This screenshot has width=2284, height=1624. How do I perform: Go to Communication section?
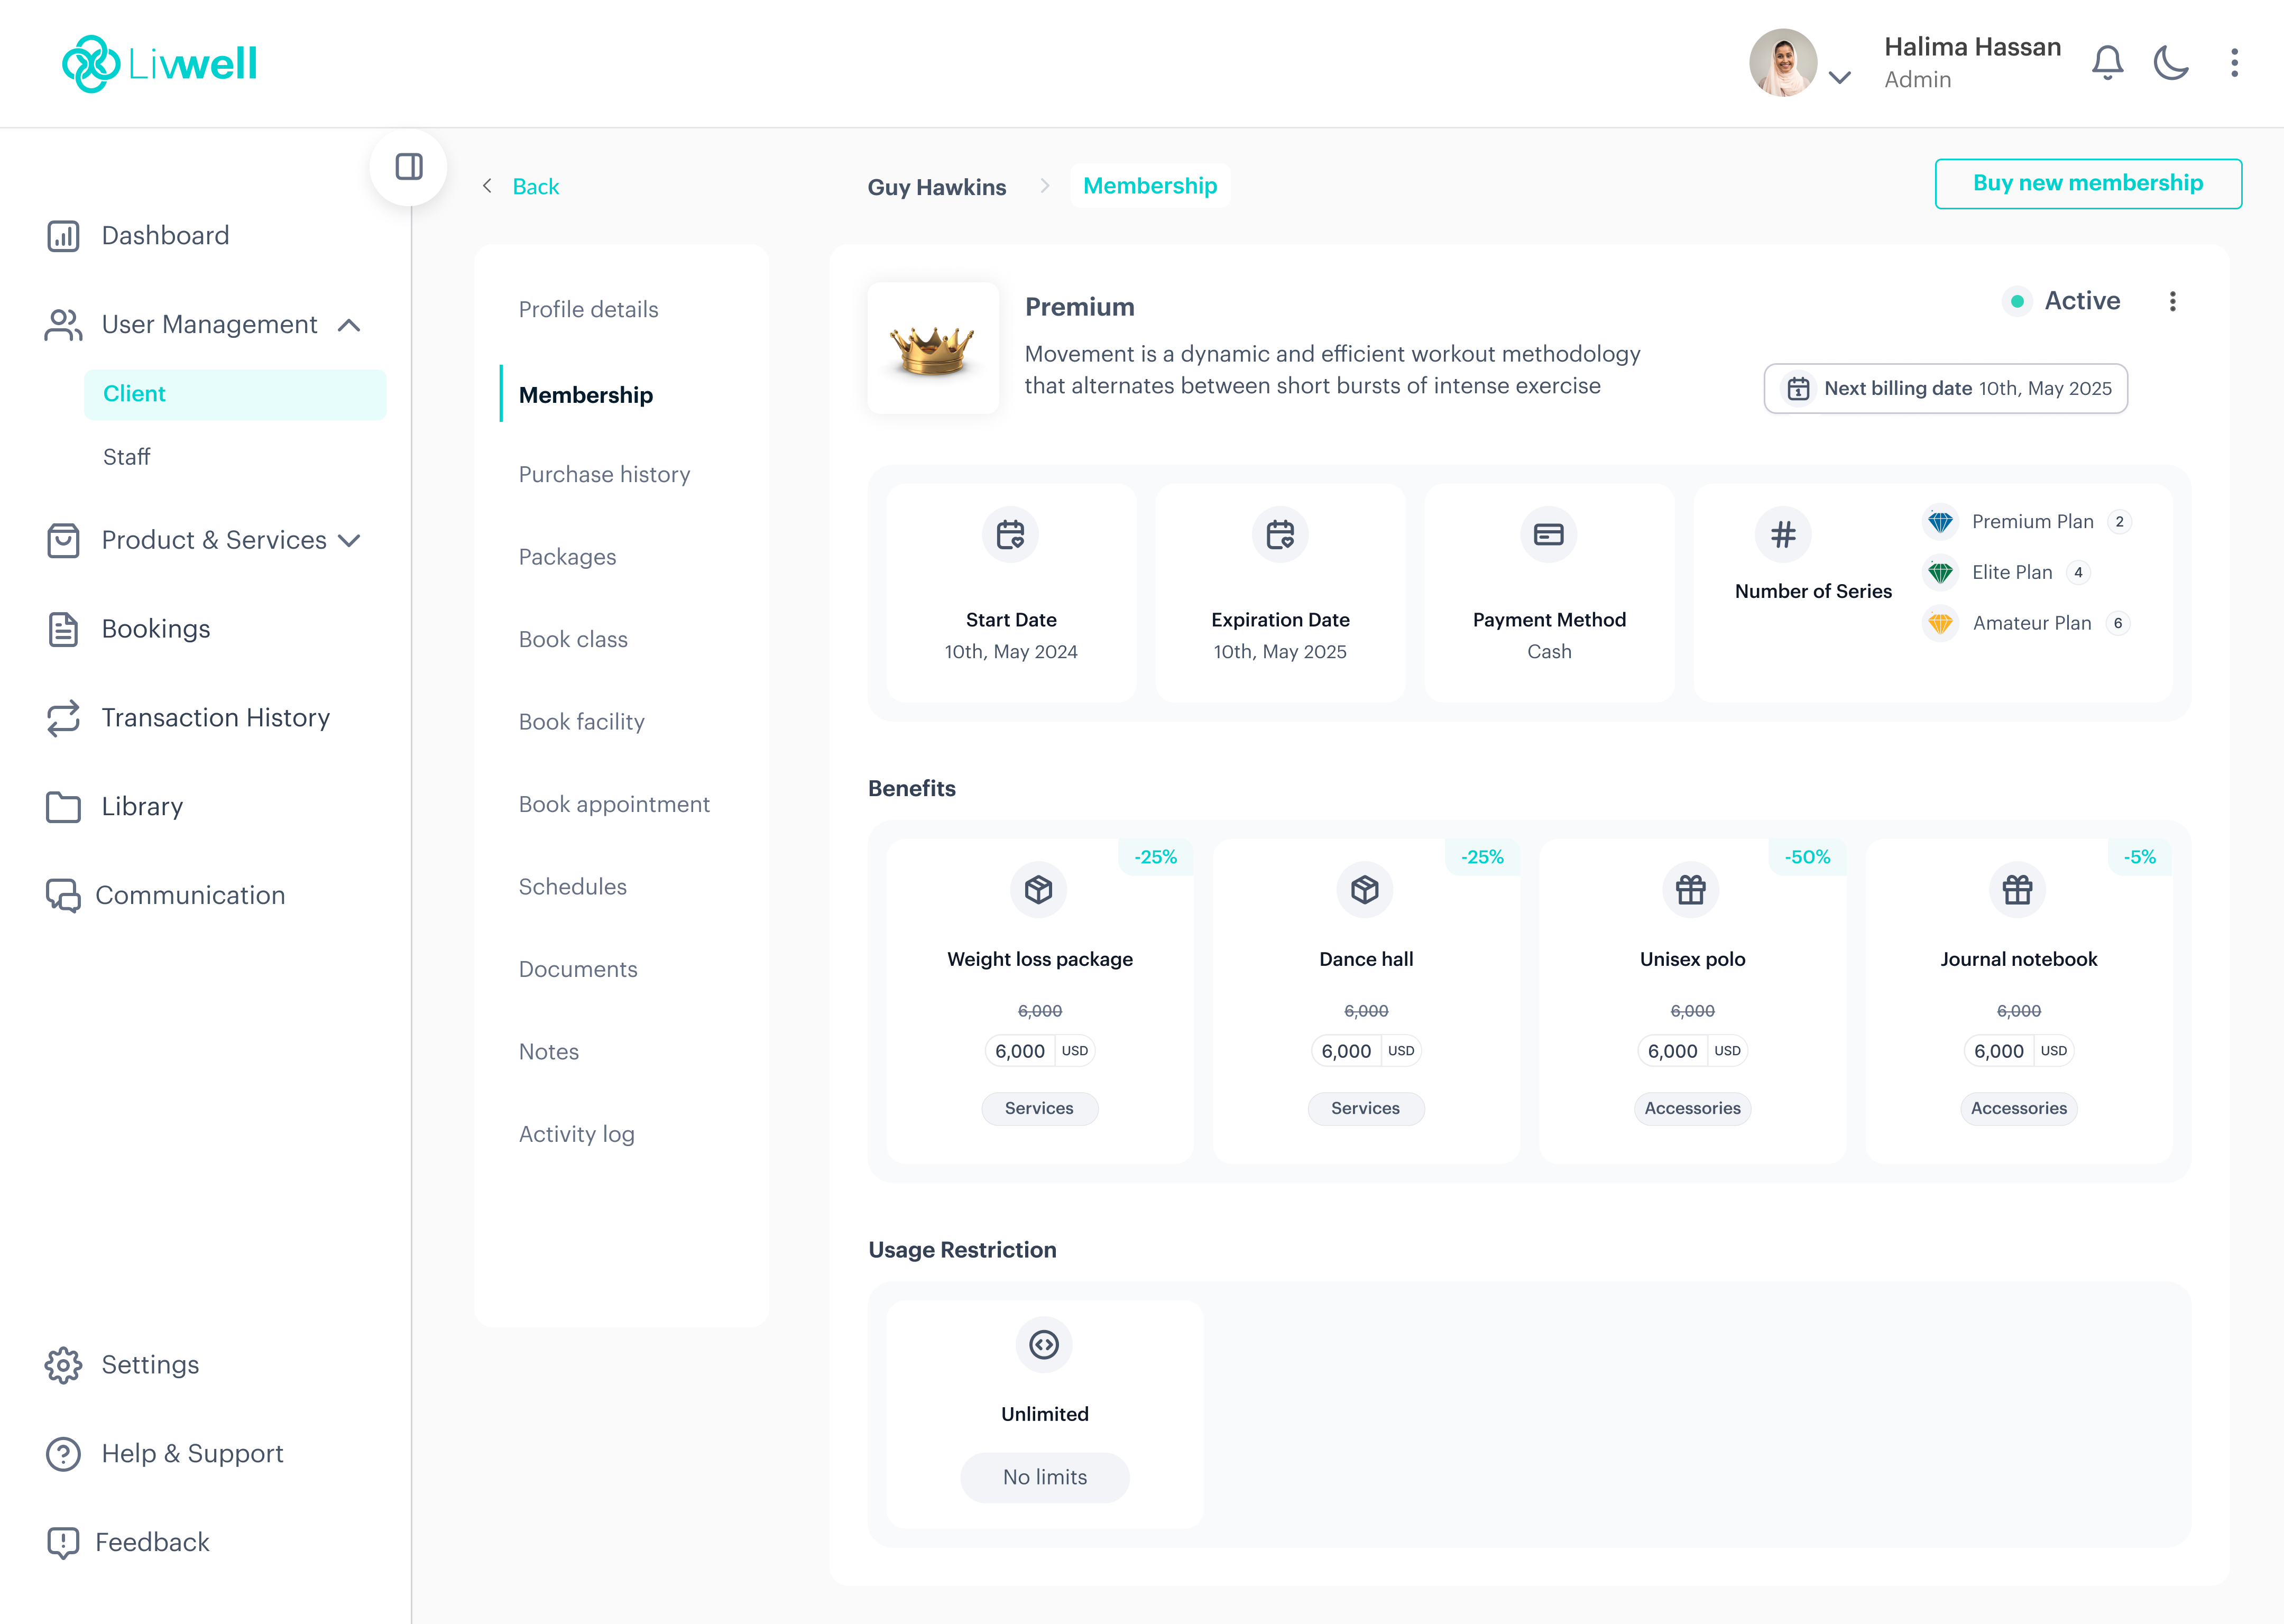190,896
